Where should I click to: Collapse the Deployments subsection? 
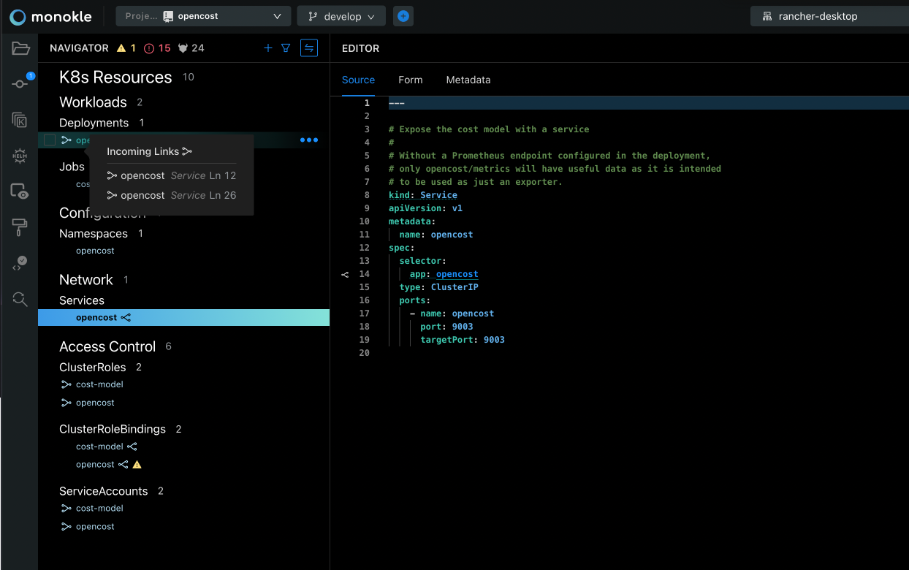click(x=94, y=123)
